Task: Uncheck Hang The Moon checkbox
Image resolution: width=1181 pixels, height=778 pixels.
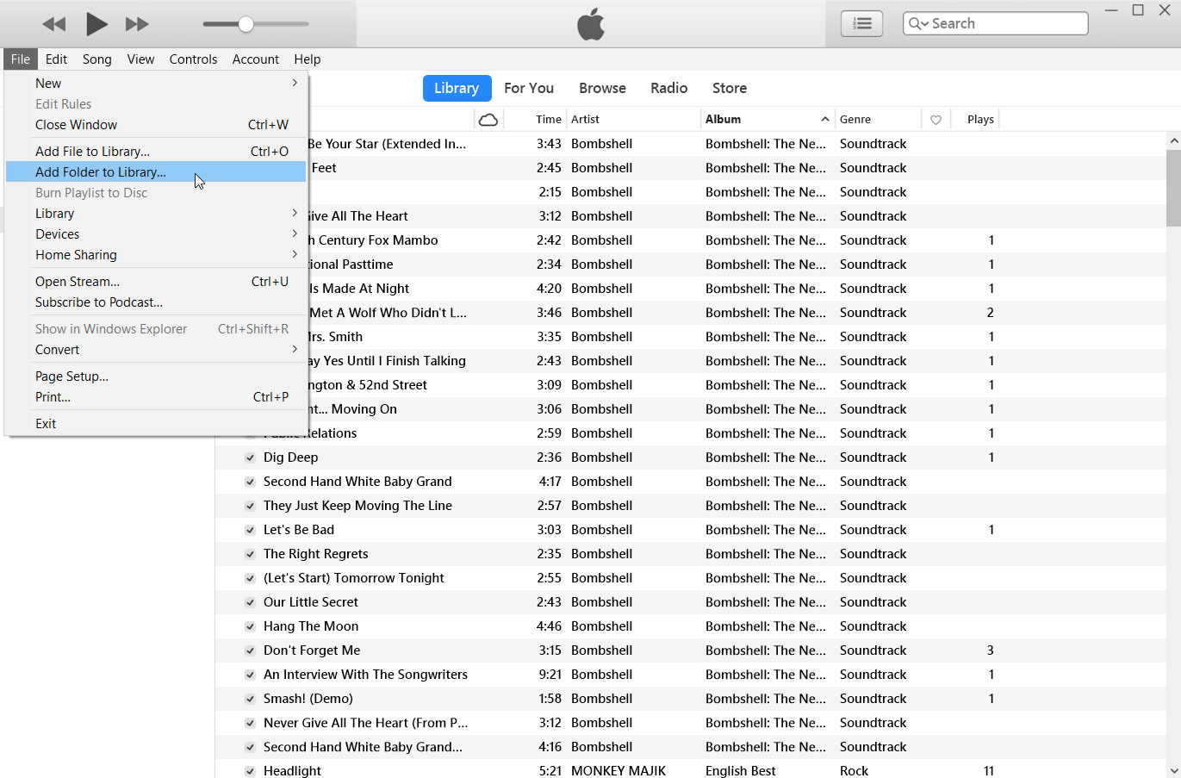Action: (x=250, y=626)
